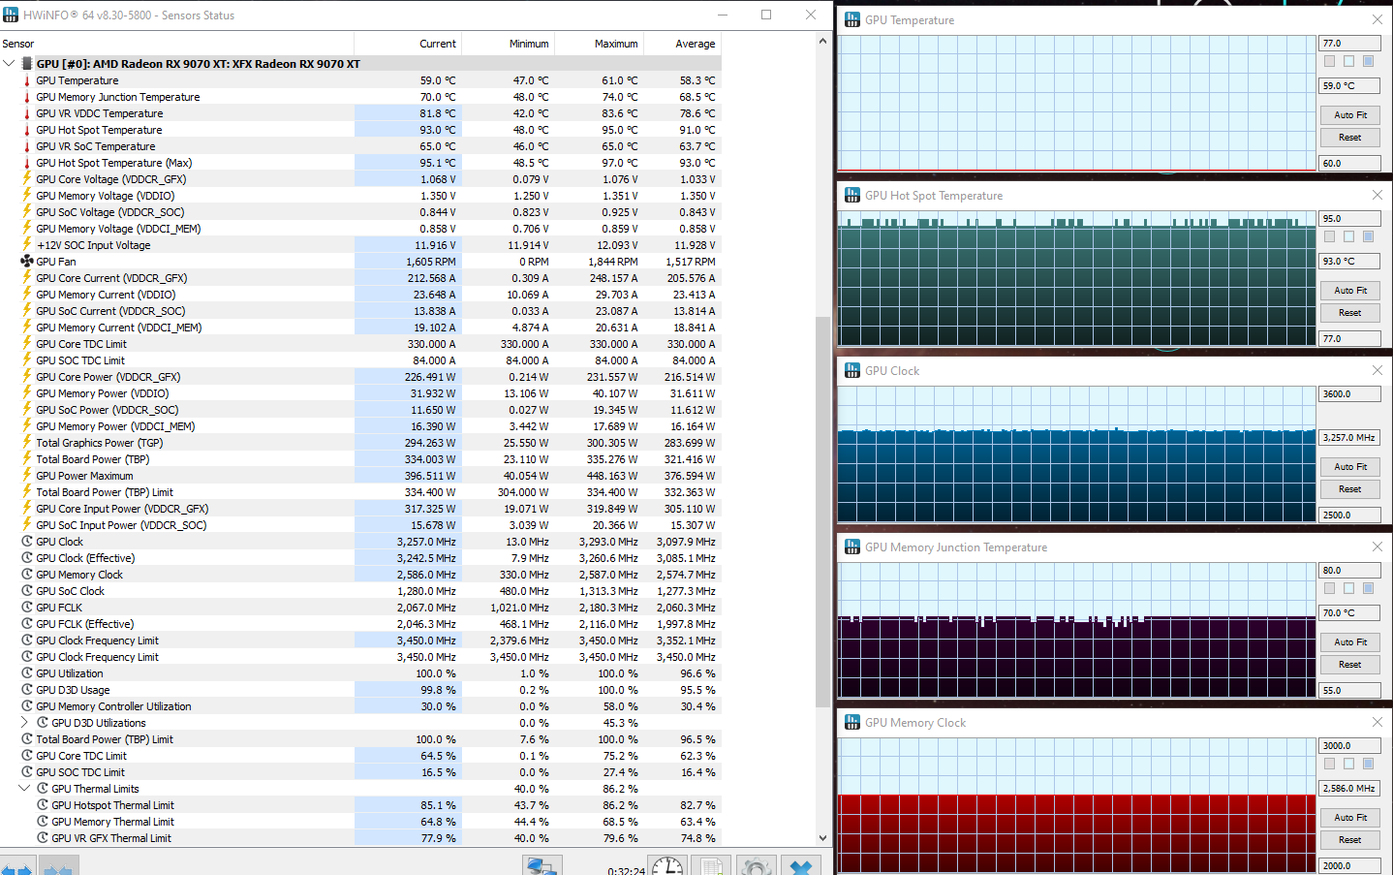Collapse the GPU Thermal Limits group

[x=23, y=788]
